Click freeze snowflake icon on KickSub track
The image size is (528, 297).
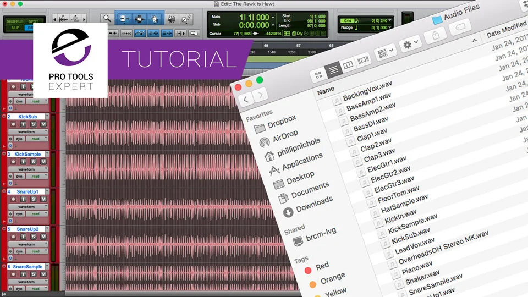tap(11, 139)
